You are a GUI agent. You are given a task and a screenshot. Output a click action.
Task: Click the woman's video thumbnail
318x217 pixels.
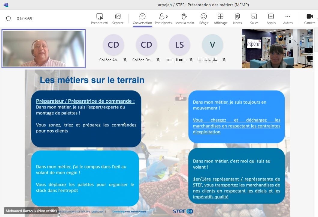(273, 49)
